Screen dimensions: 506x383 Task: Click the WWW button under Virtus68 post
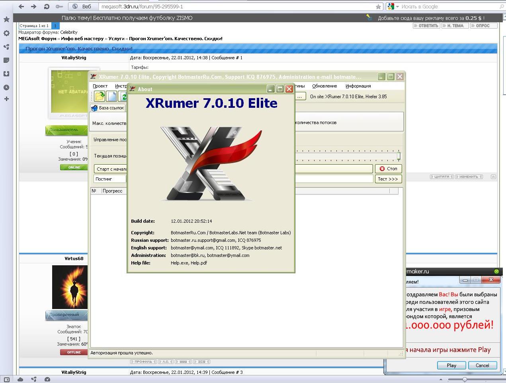pyautogui.click(x=183, y=362)
